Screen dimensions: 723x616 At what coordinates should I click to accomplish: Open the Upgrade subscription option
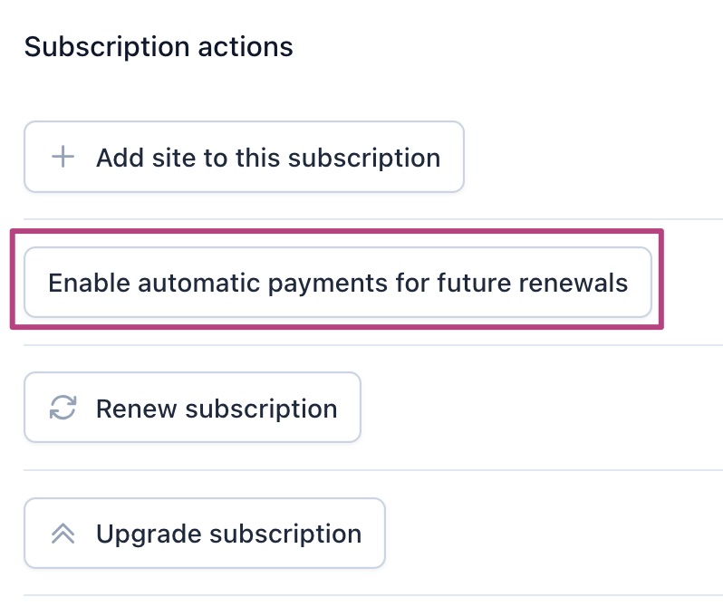tap(205, 534)
